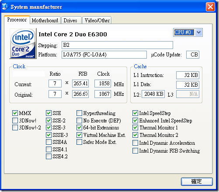219x192 pixels.
Task: Switch to the Processor tab
Action: pyautogui.click(x=17, y=20)
